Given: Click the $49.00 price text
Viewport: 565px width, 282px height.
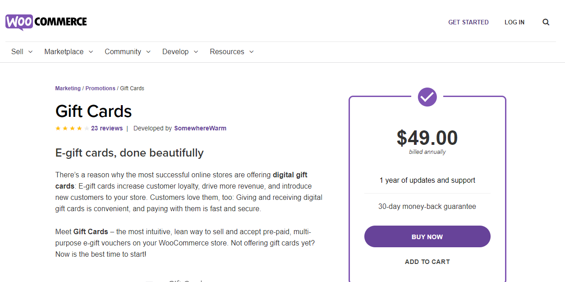Looking at the screenshot, I should 427,138.
